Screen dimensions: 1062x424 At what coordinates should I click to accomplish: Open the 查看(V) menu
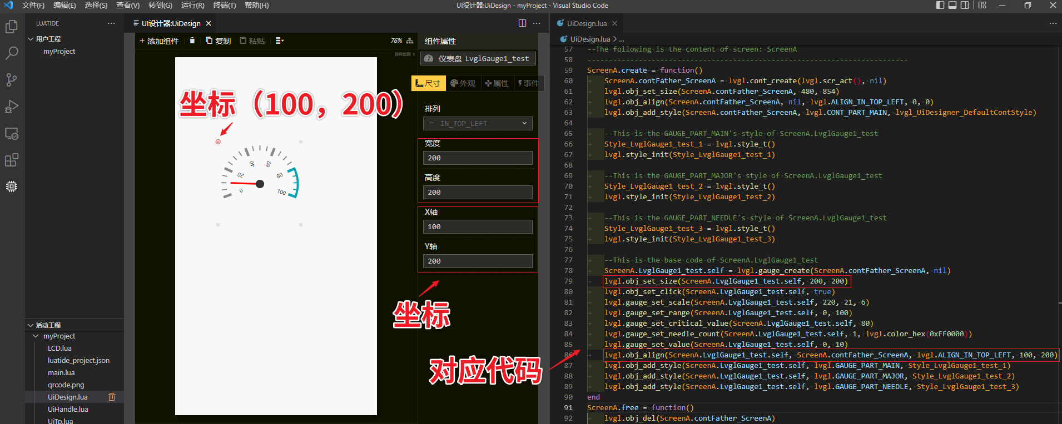tap(128, 5)
